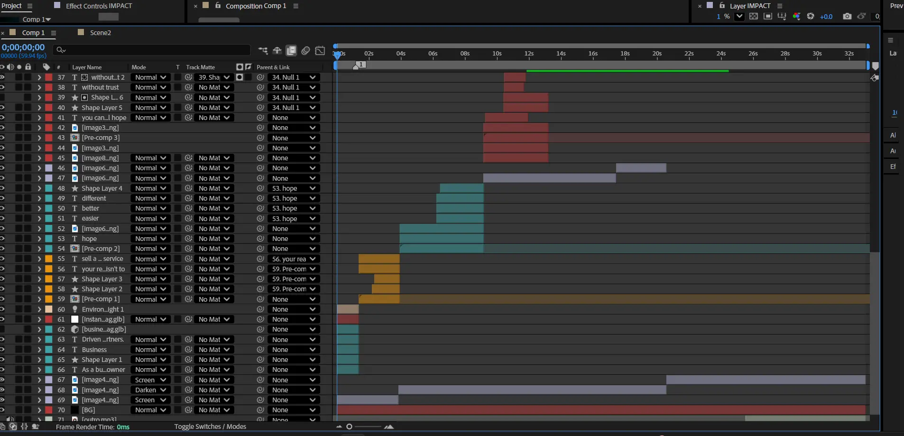Click the current timecode 0;00;00;00
Screen dimensions: 904x436
[x=23, y=47]
